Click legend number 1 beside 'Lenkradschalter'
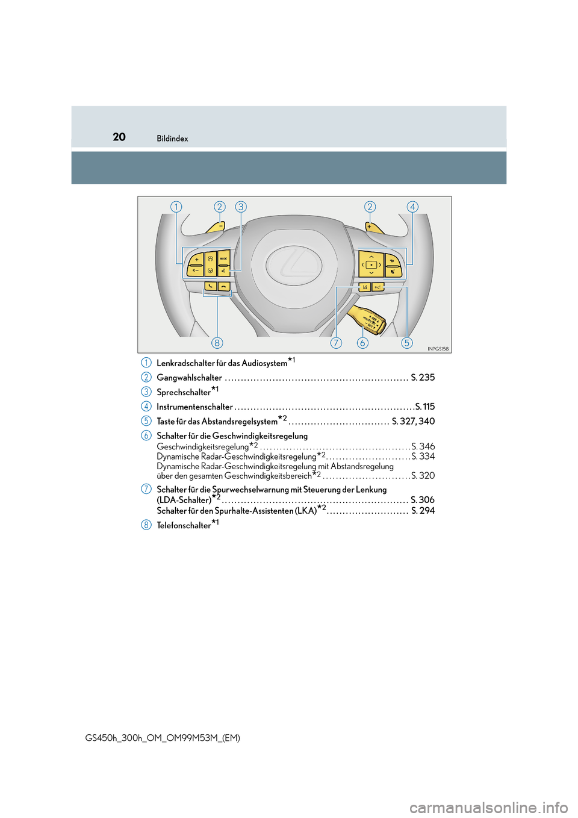 pos(146,363)
